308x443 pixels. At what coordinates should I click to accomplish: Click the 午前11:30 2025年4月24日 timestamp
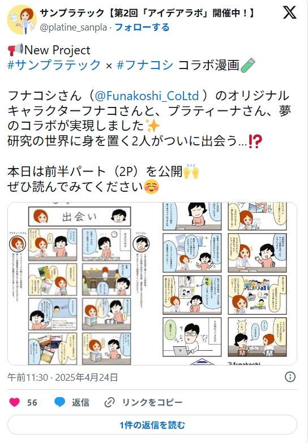pos(62,377)
